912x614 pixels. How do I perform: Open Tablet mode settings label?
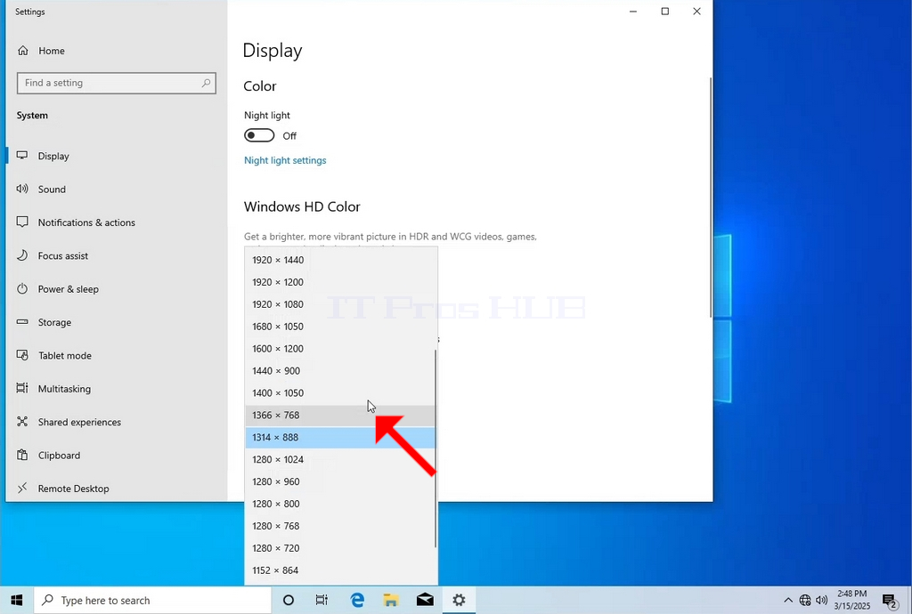64,356
